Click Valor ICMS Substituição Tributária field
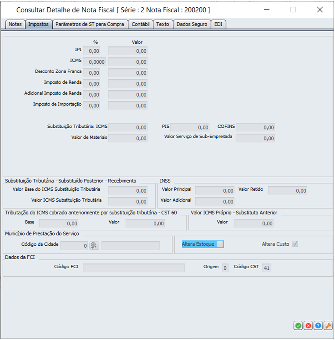This screenshot has height=340, width=335. 128,201
